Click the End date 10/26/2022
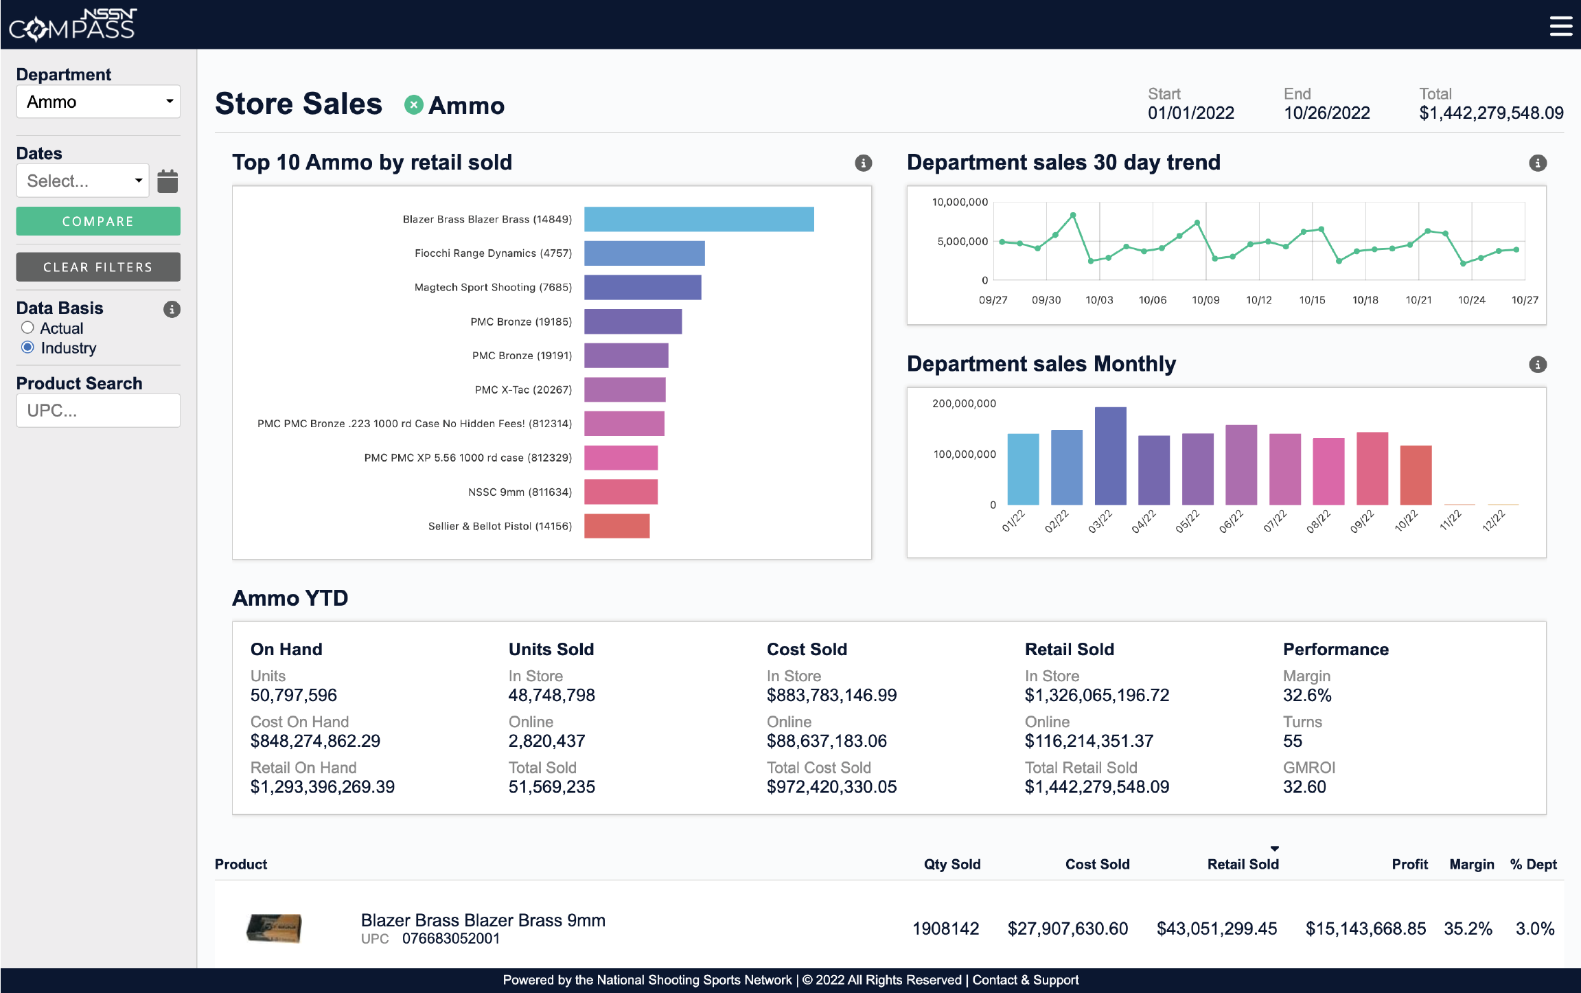Image resolution: width=1581 pixels, height=993 pixels. point(1327,113)
